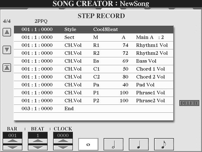
Task: Click the value 74 in the R1 row
Action: click(125, 45)
